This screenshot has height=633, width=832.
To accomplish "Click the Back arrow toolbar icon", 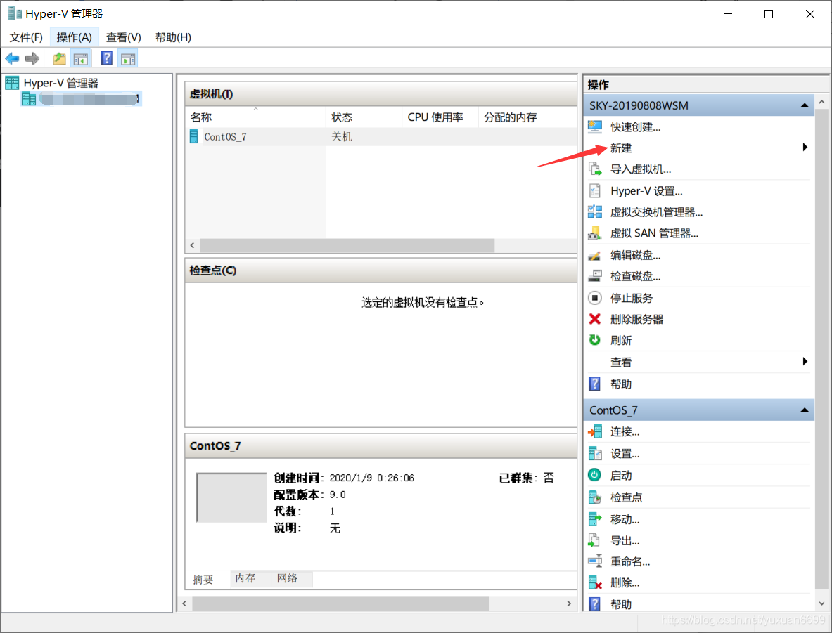I will tap(12, 58).
